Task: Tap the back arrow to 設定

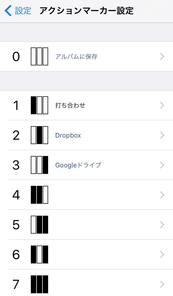Action: click(x=8, y=11)
